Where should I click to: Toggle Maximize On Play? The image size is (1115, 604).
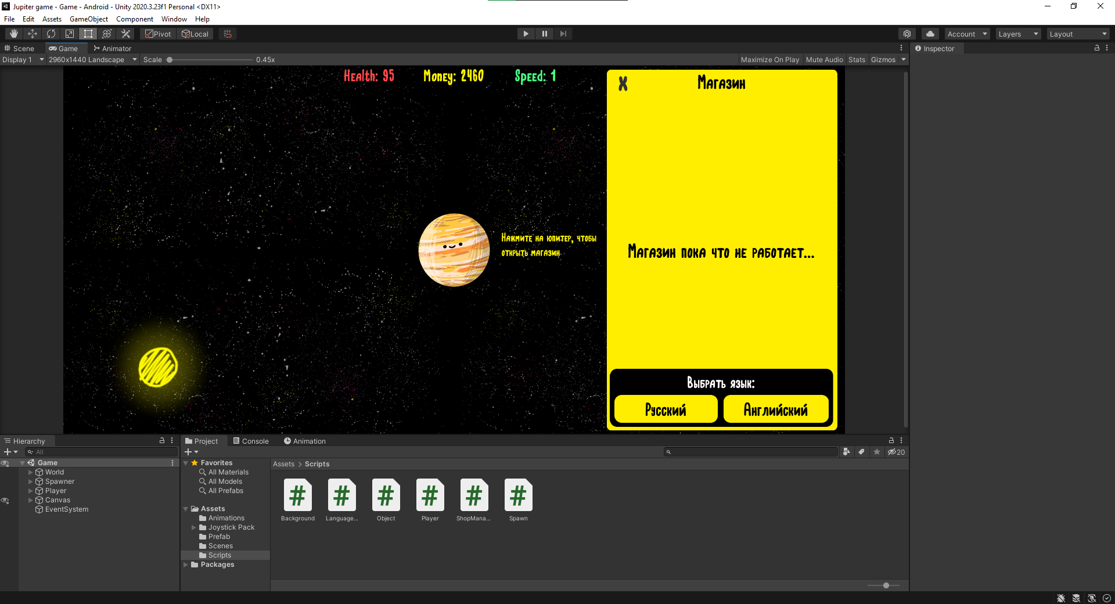click(x=769, y=60)
